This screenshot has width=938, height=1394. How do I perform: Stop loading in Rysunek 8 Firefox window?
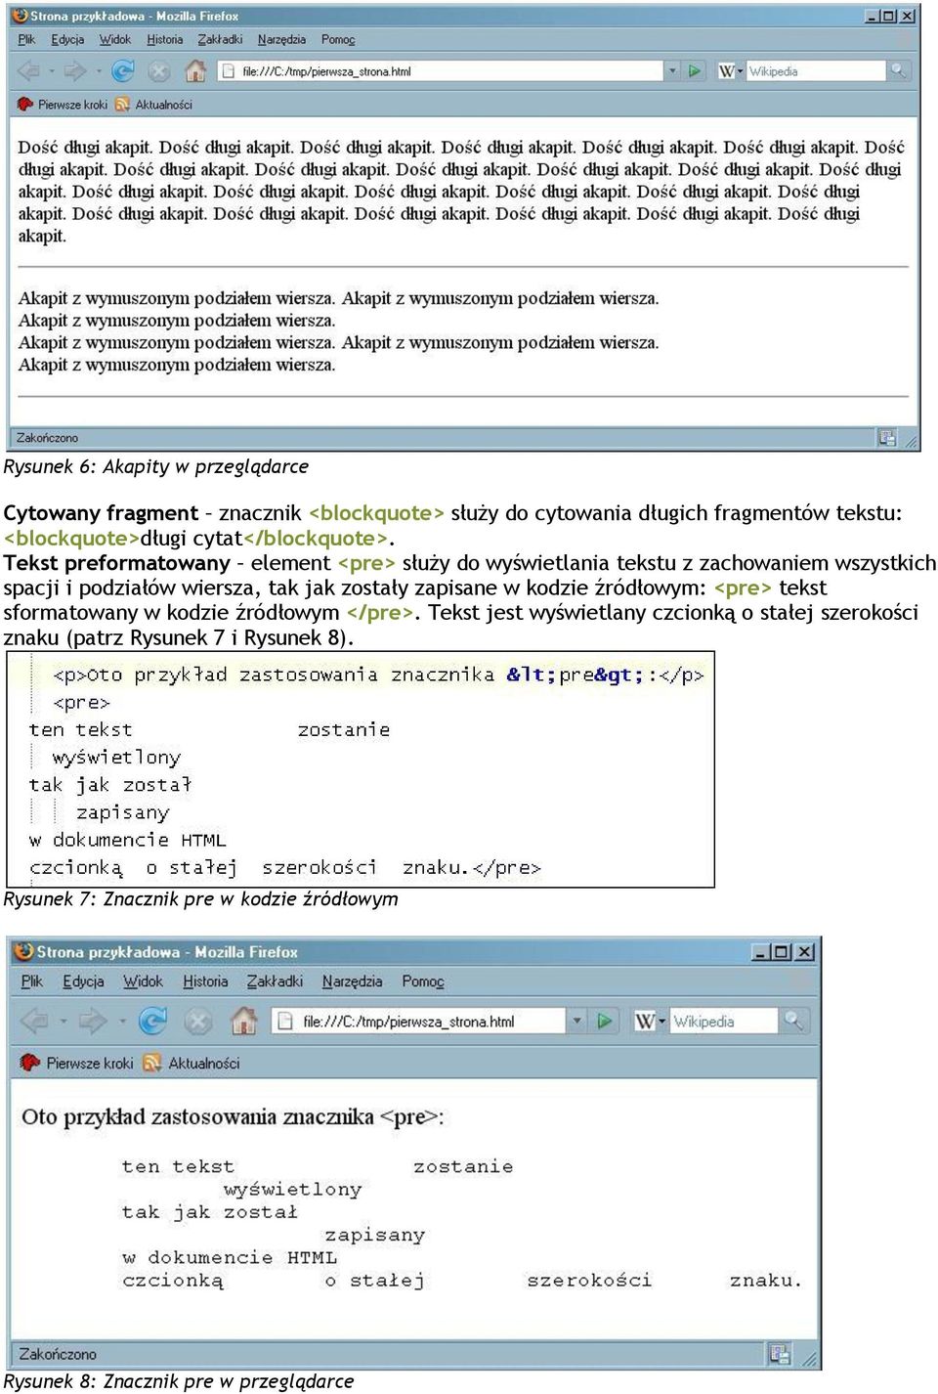(198, 1022)
